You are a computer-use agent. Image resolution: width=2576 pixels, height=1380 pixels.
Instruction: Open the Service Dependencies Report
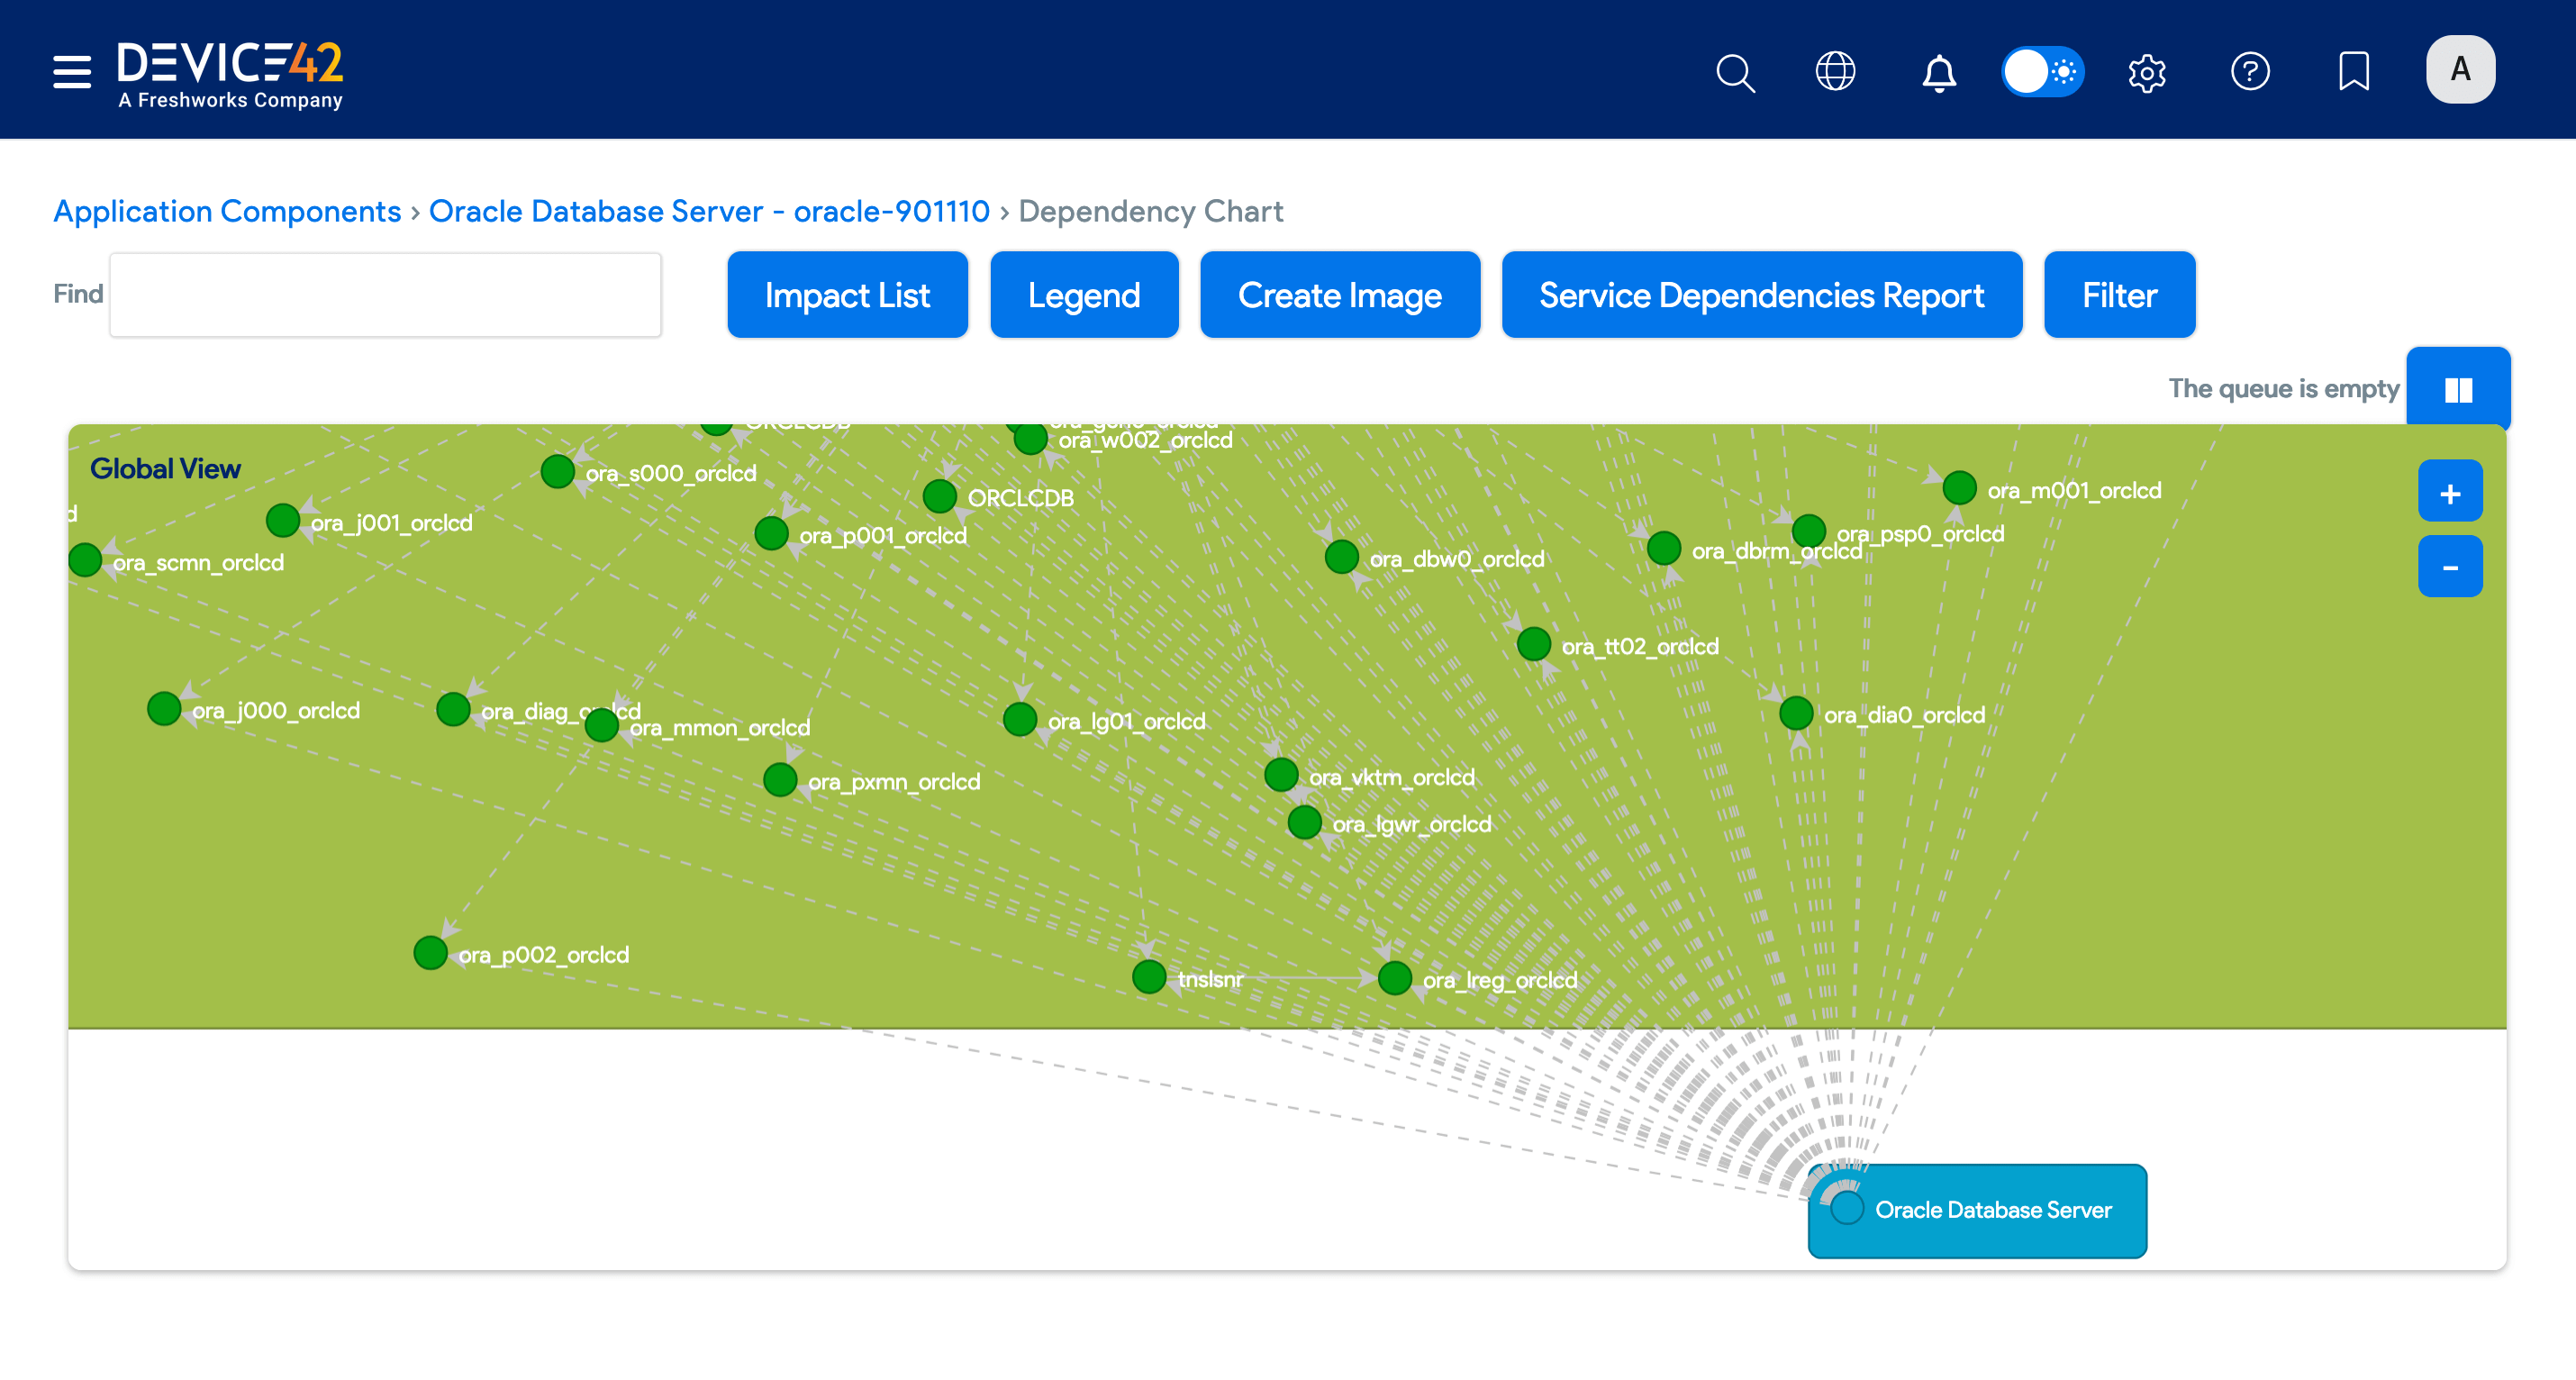click(x=1761, y=294)
